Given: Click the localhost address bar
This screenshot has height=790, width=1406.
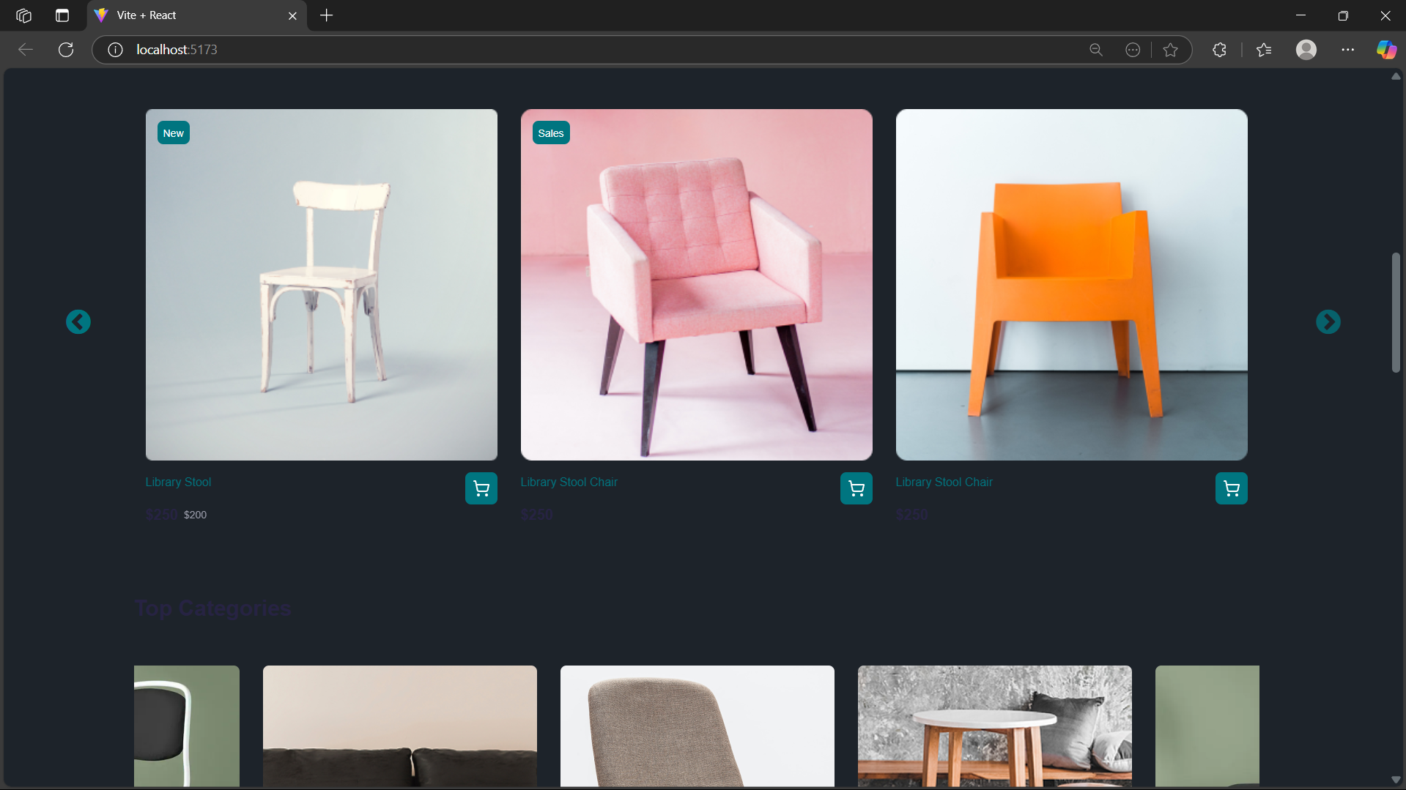Looking at the screenshot, I should click(x=586, y=50).
